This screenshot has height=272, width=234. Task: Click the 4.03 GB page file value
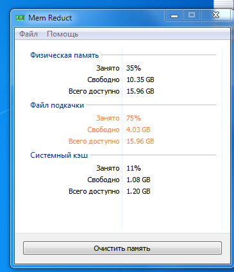tap(138, 130)
